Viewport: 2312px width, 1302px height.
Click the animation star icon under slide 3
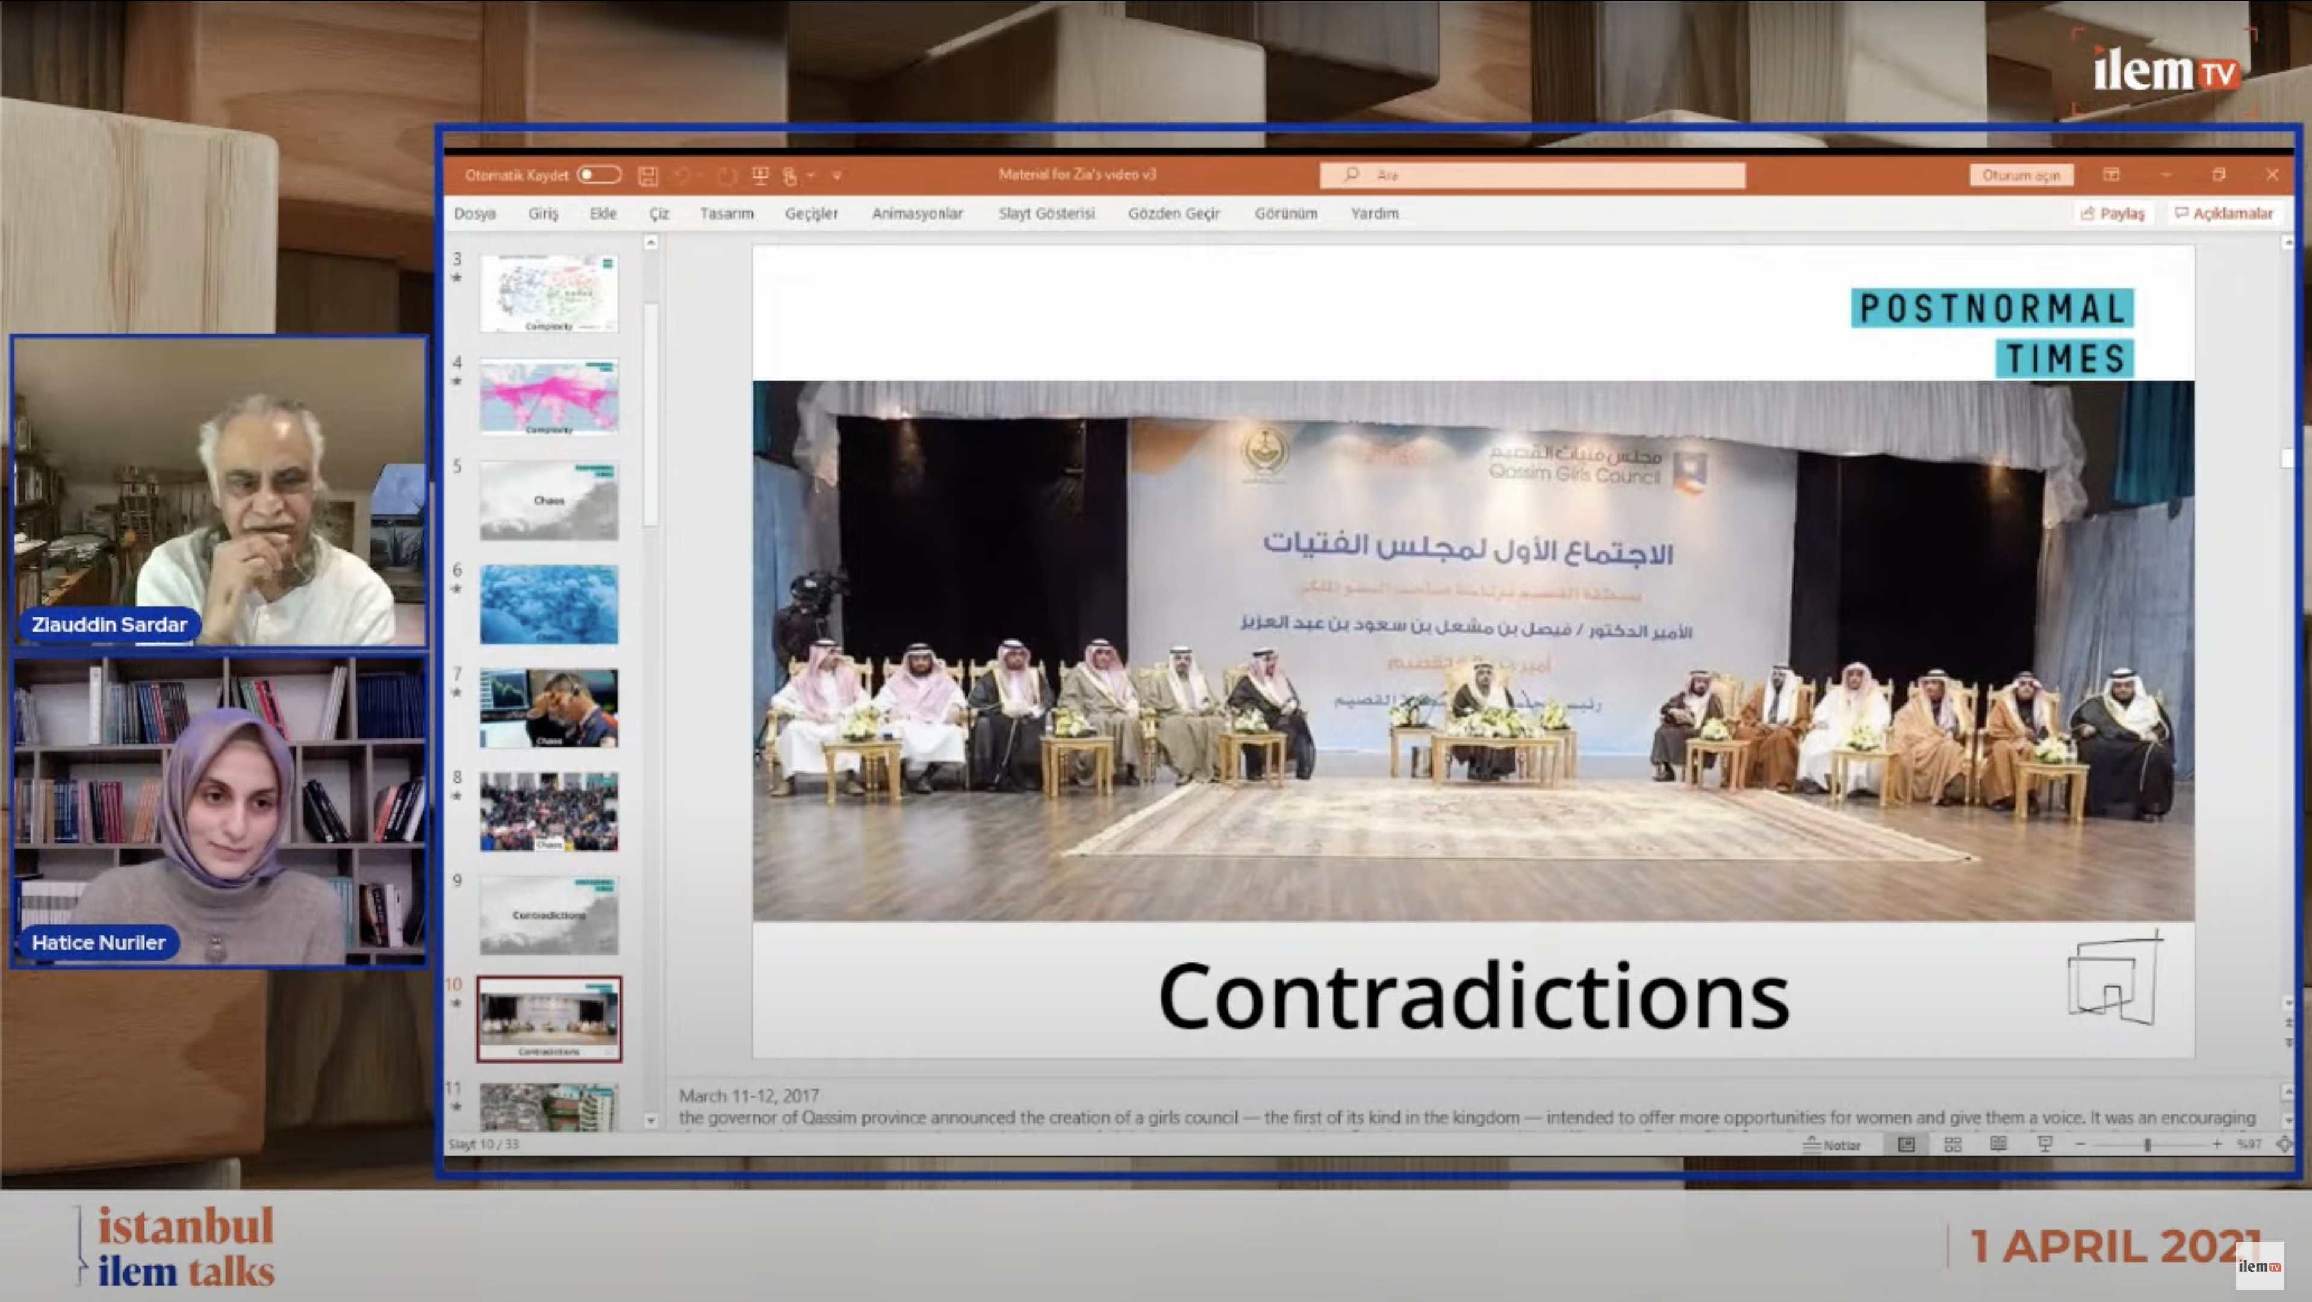[457, 278]
